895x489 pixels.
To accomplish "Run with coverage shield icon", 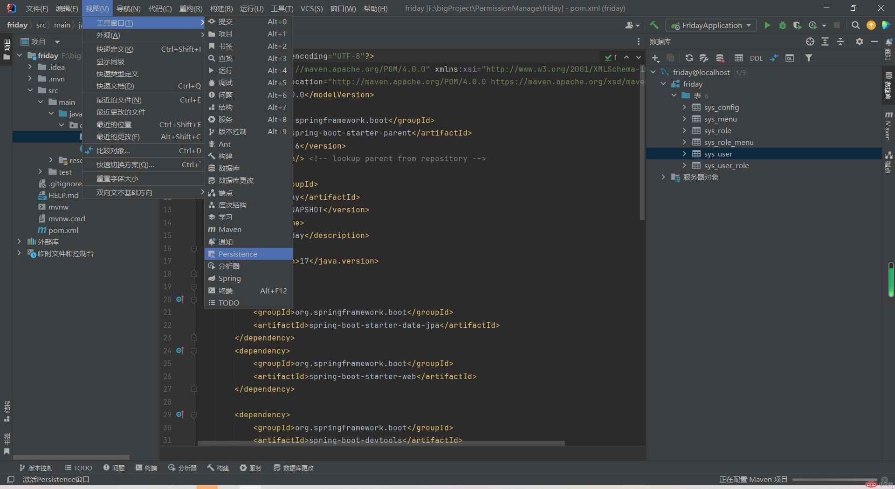I will pos(798,25).
